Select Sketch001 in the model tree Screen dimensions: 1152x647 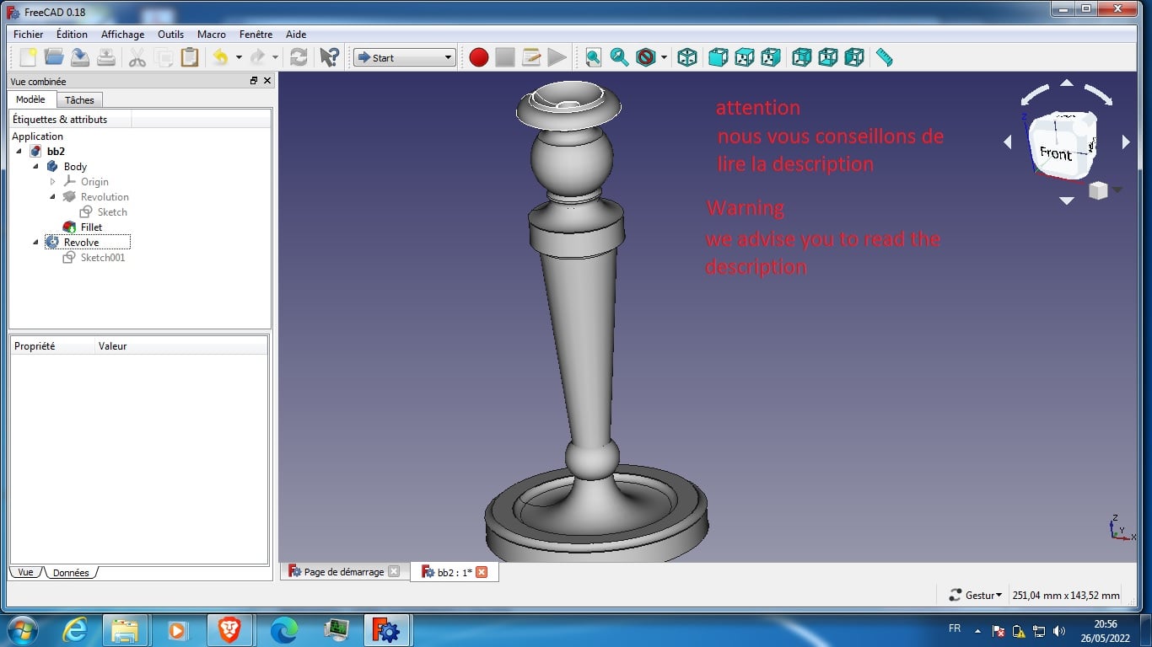[x=103, y=258]
